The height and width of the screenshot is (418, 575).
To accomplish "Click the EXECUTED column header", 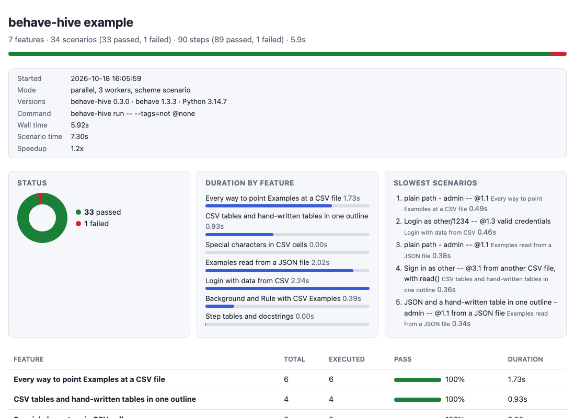I will point(347,359).
